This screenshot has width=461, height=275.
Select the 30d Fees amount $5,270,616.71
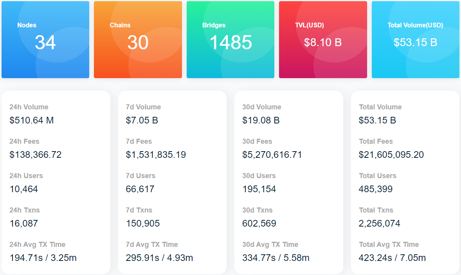(272, 155)
